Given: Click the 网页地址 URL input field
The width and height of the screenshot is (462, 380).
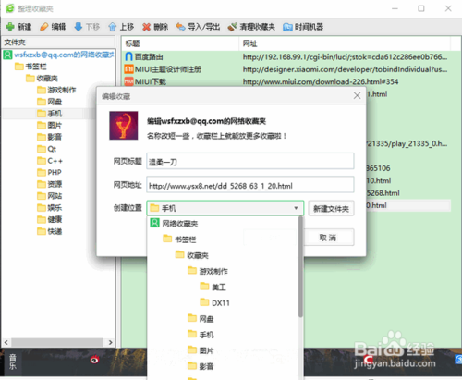Looking at the screenshot, I should [x=250, y=185].
